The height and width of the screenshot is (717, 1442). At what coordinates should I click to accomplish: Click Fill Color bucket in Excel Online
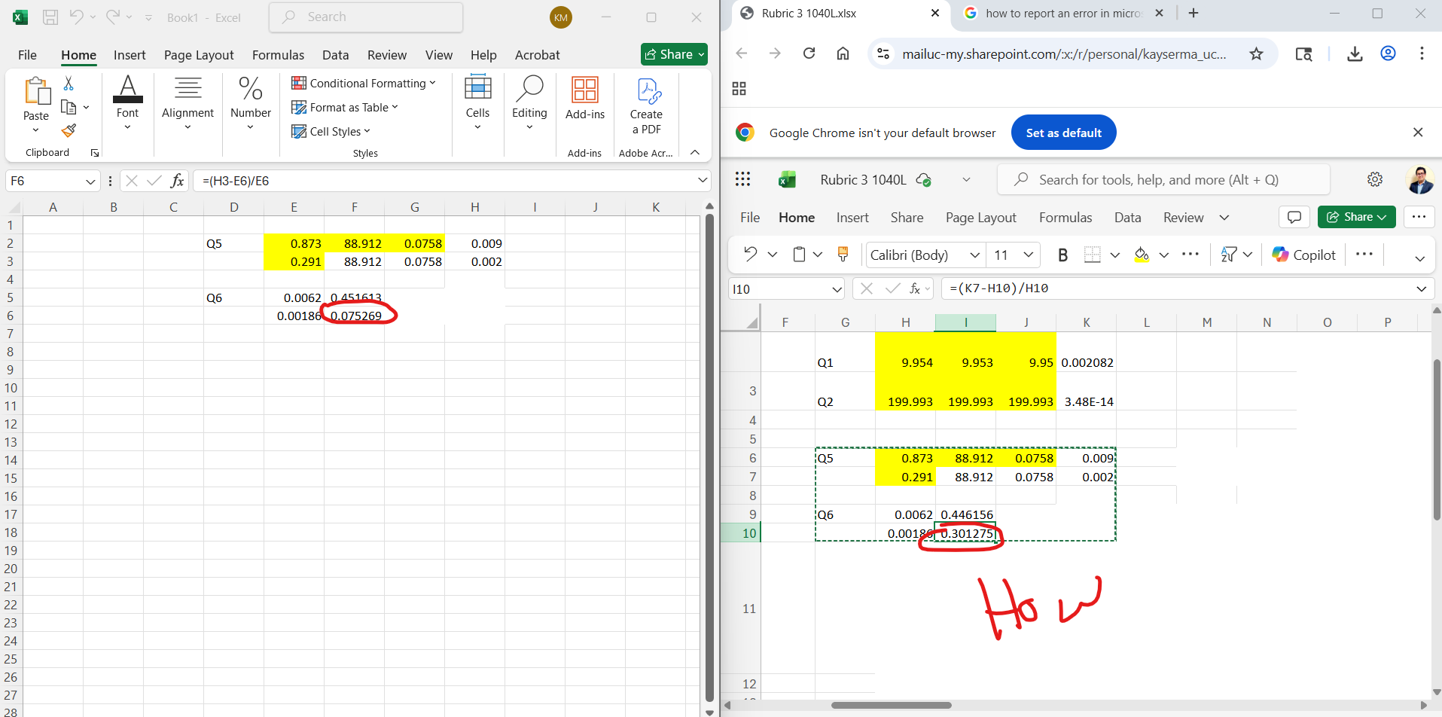(1142, 255)
